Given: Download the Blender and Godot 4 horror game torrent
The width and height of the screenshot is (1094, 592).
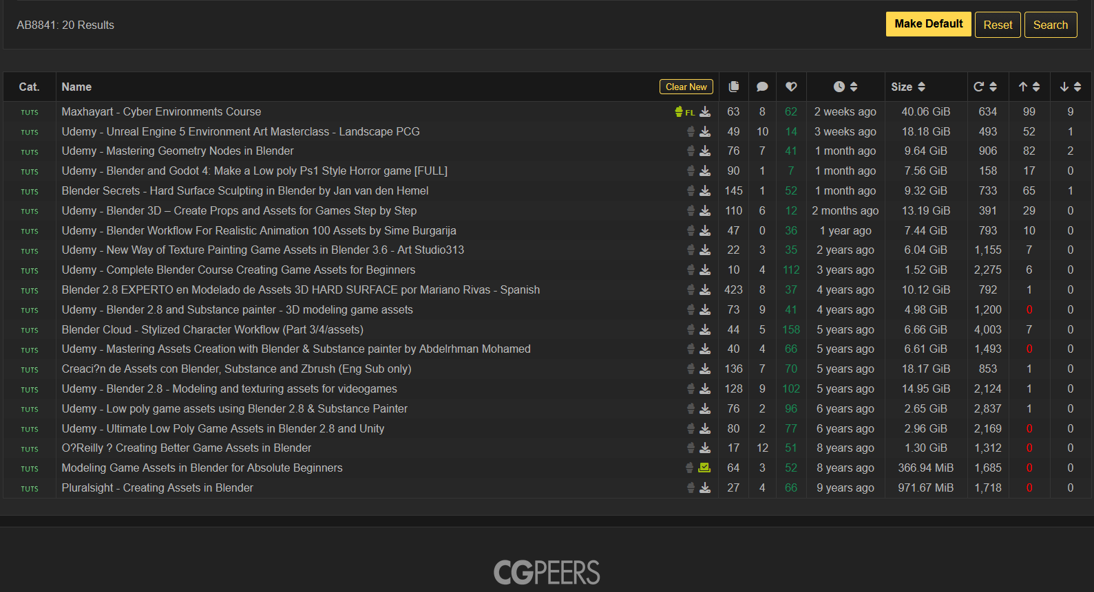Looking at the screenshot, I should click(x=705, y=171).
